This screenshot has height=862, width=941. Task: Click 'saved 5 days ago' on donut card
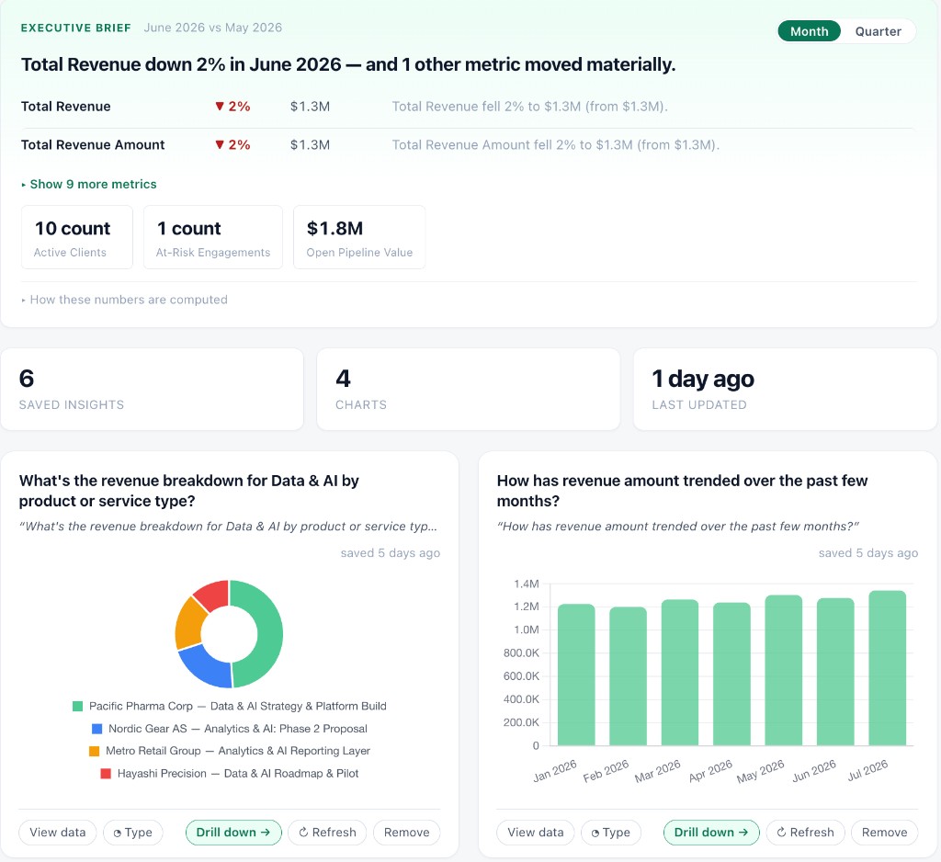[x=390, y=553]
